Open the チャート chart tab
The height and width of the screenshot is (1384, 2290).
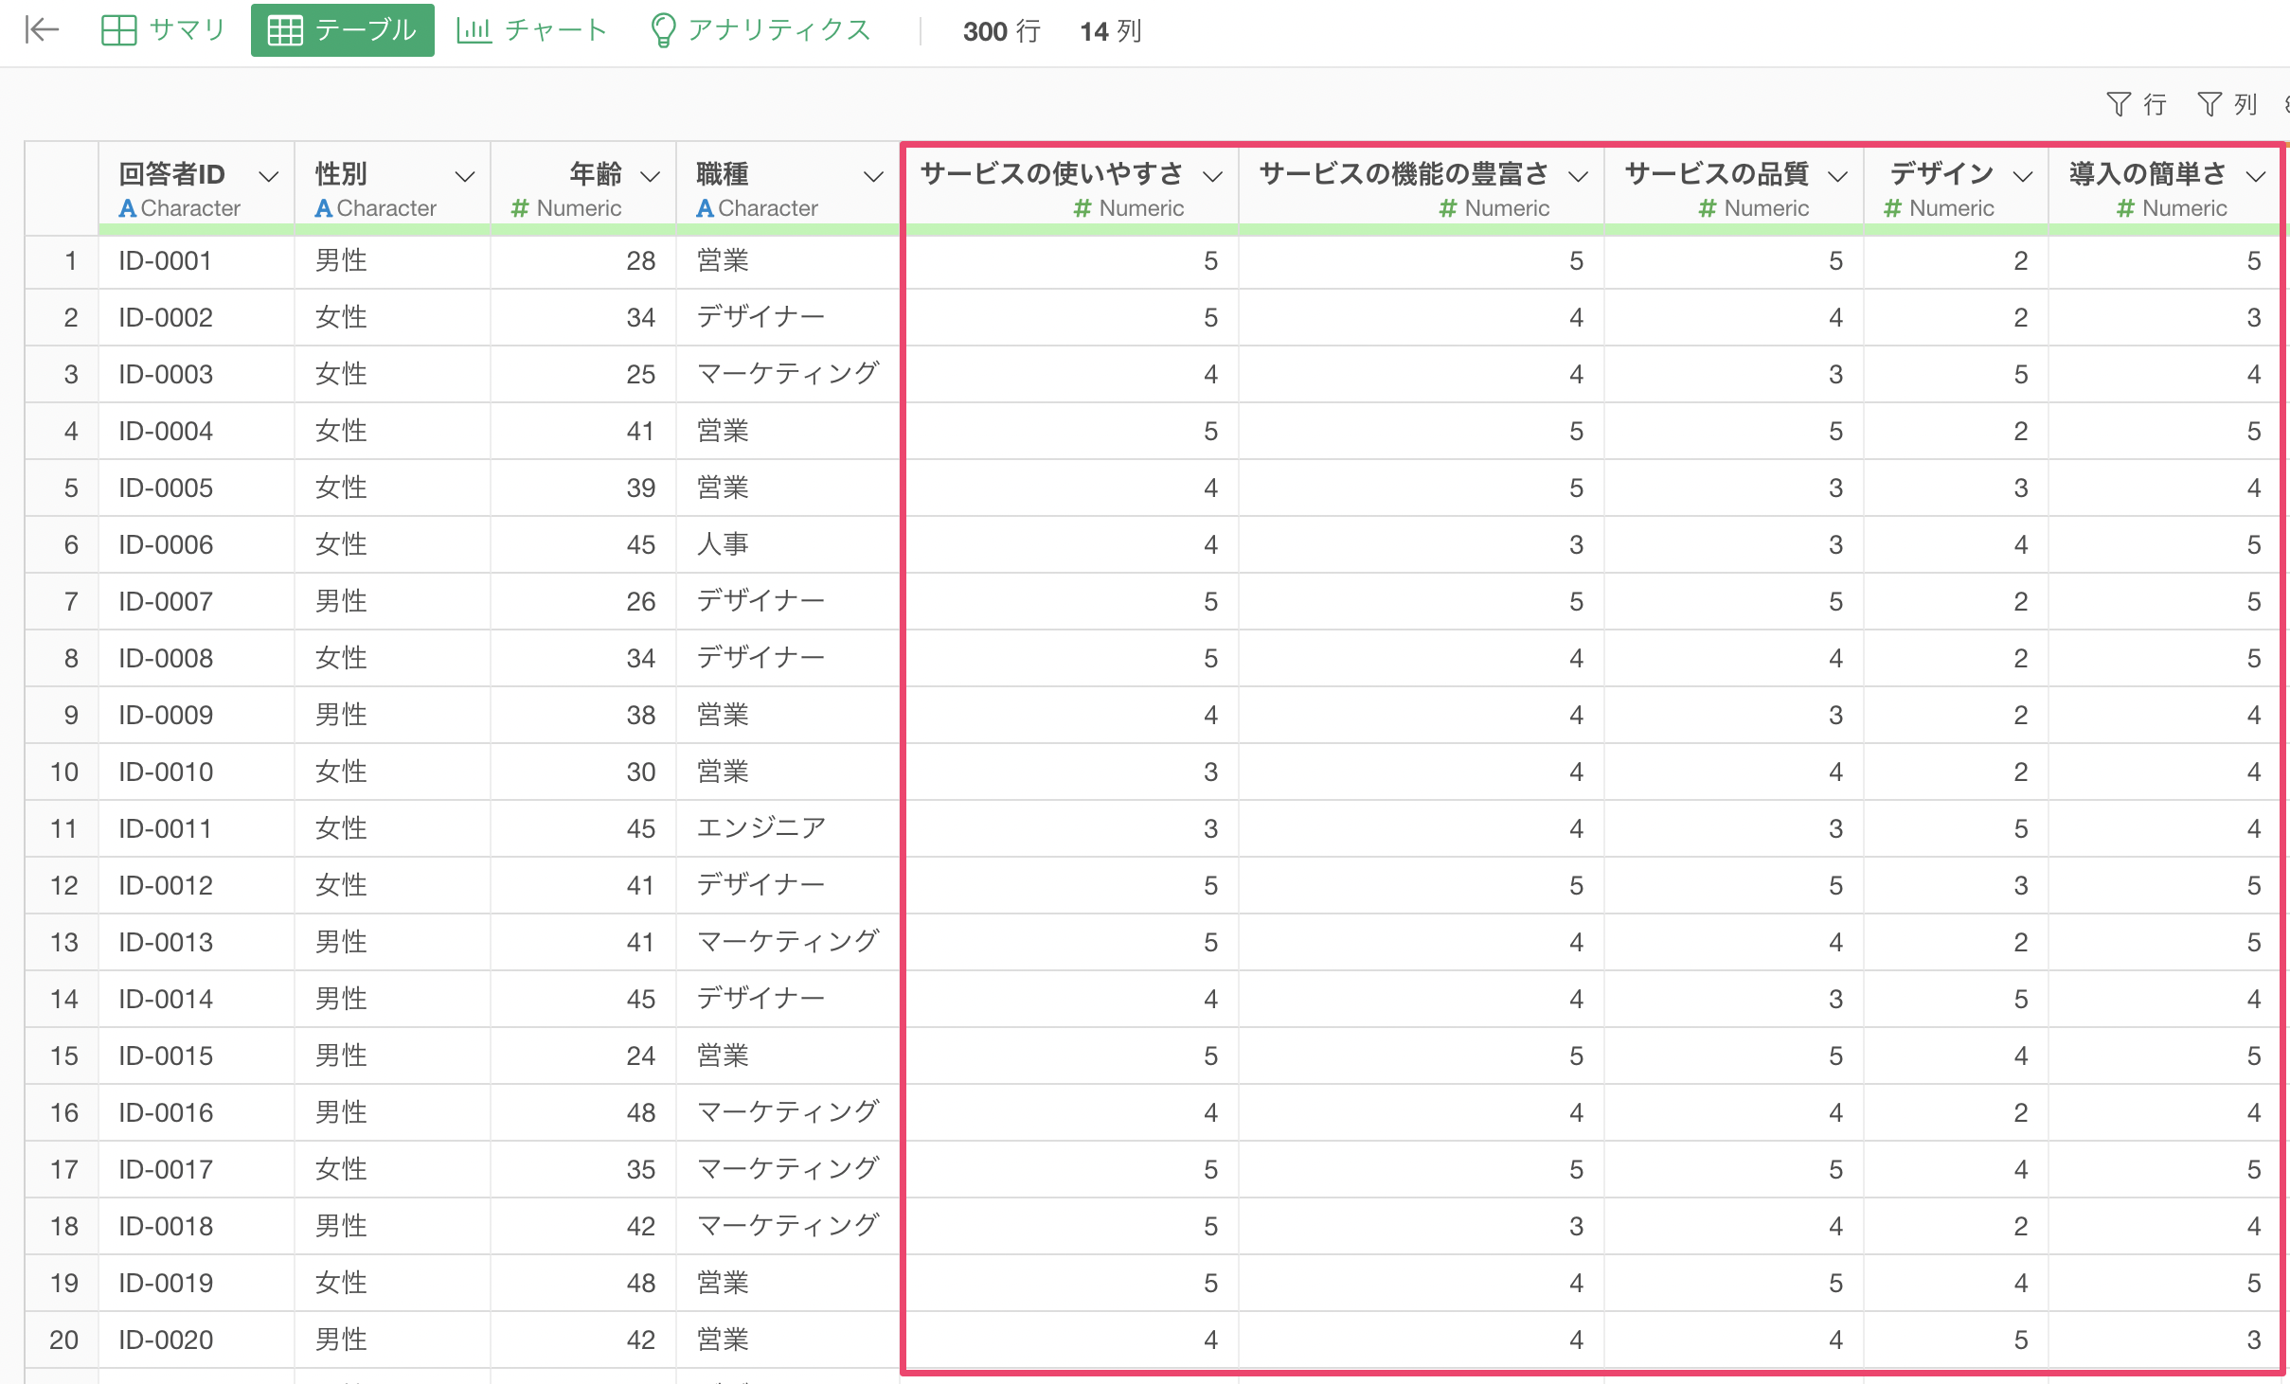(x=531, y=30)
